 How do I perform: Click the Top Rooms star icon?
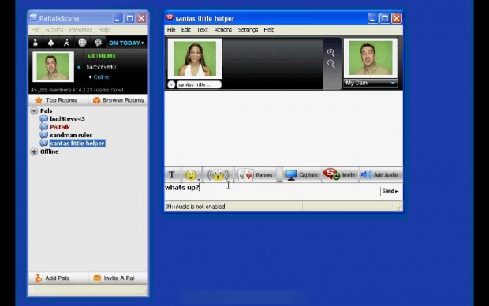39,100
